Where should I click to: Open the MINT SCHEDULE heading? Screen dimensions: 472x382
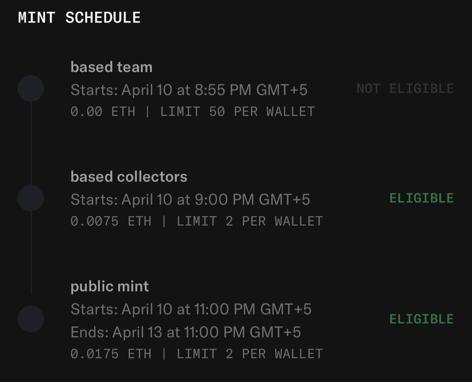pos(79,18)
